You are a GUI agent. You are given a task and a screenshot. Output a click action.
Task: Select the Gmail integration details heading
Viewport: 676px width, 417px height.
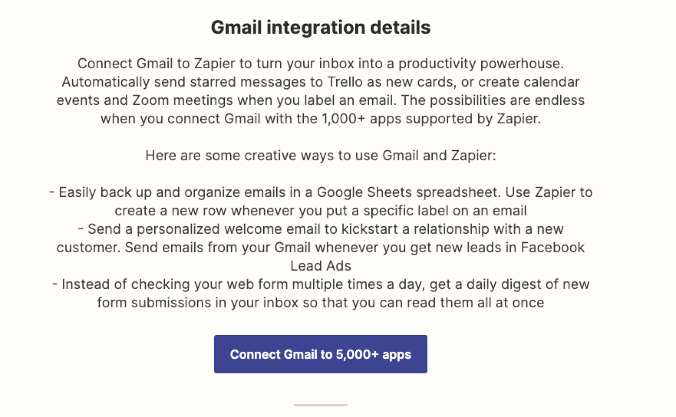tap(321, 27)
